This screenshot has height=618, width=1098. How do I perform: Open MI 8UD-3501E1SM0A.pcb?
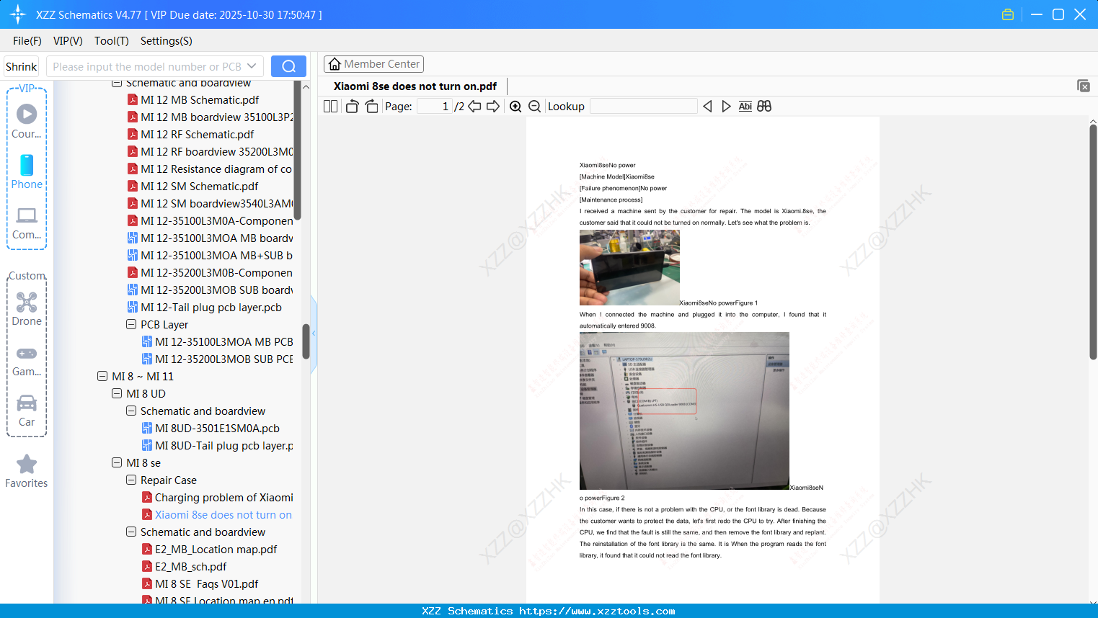217,429
